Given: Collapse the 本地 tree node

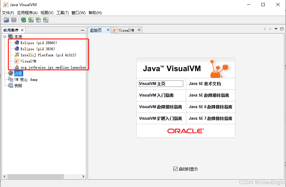Looking at the screenshot, I should (x=5, y=37).
